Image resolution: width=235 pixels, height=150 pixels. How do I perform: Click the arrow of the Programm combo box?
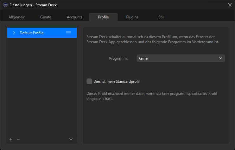(220, 58)
